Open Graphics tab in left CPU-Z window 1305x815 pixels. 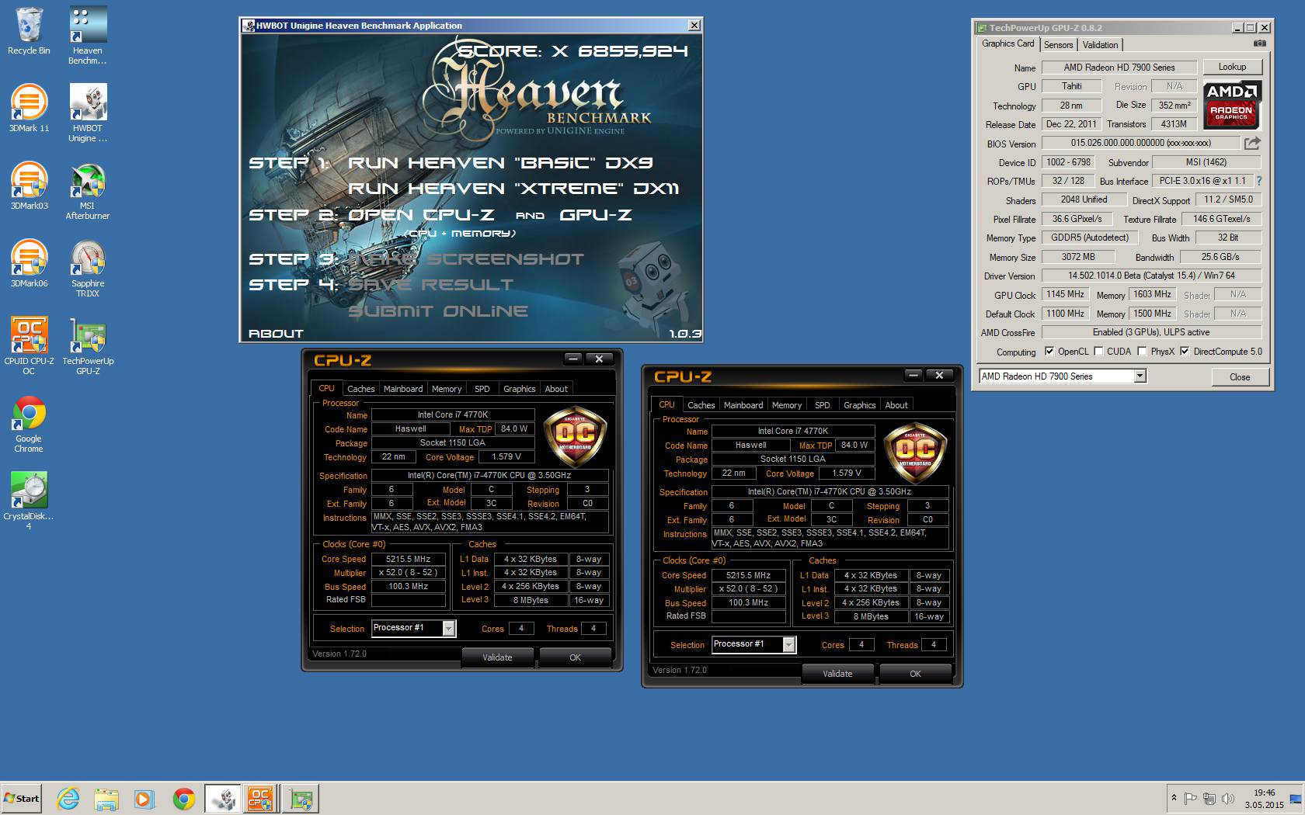519,389
